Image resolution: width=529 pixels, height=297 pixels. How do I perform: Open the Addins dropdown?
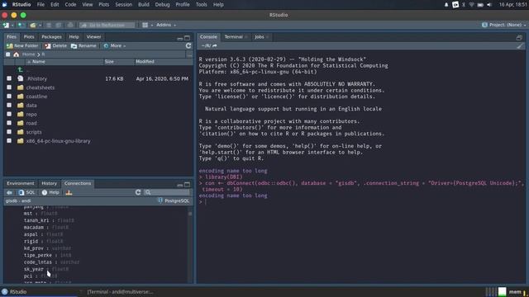coord(166,25)
